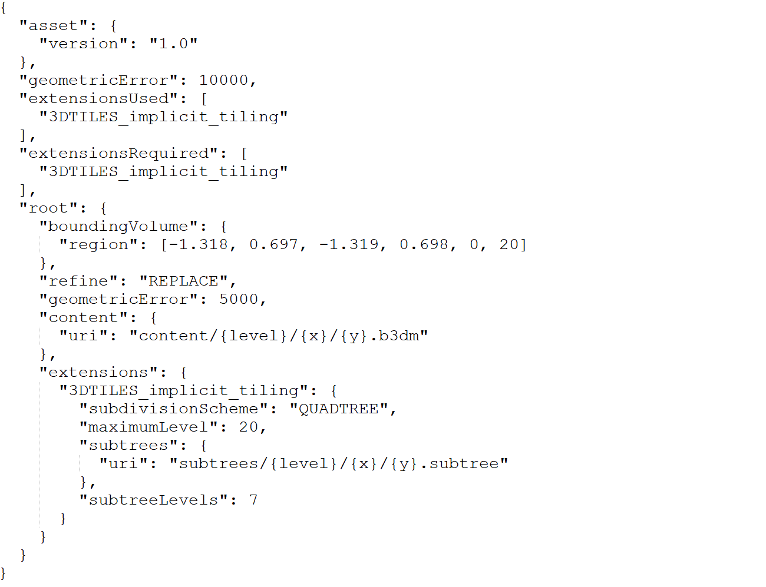Click the "QUADTREE" subdivisionScheme value
Viewport: 766px width, 587px height.
point(339,409)
